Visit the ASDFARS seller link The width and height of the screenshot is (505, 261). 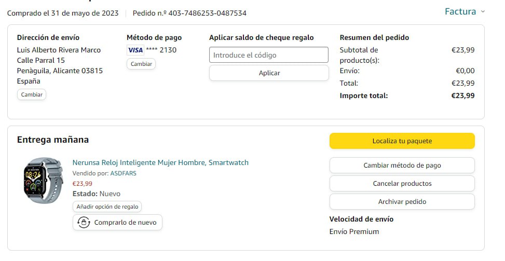[x=123, y=173]
